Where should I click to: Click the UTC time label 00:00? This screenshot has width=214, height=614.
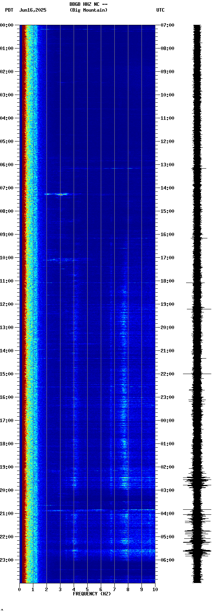tap(167, 421)
